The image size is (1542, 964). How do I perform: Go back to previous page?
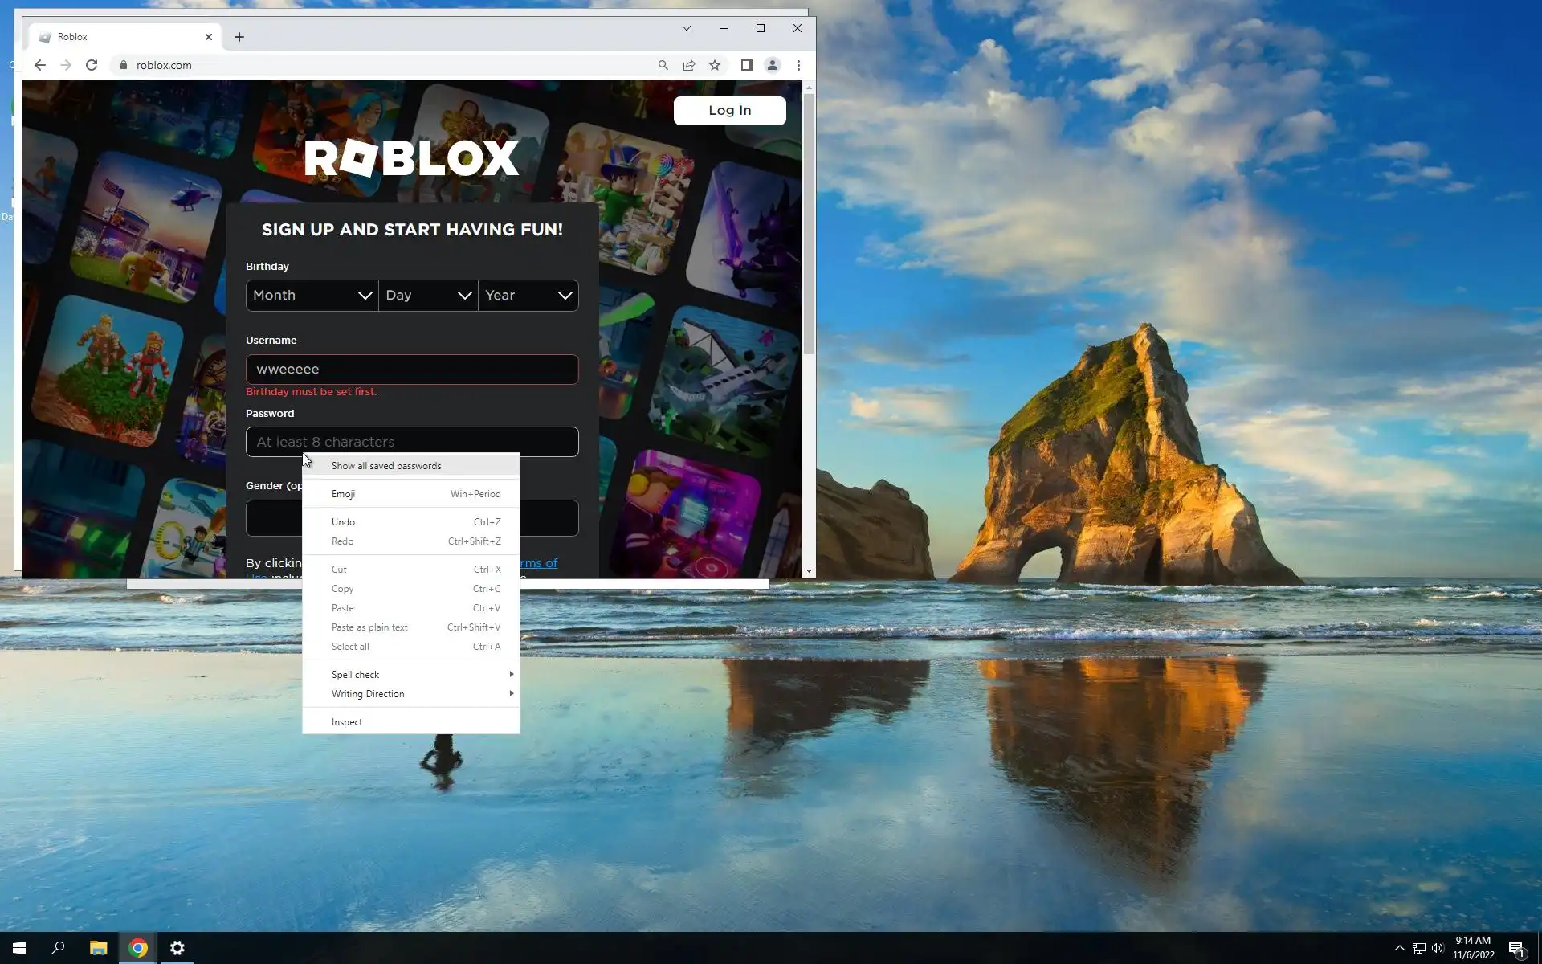[39, 65]
